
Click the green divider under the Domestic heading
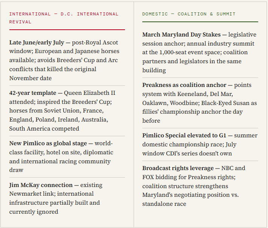[200, 22]
